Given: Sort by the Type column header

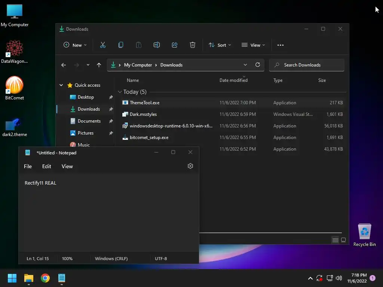Looking at the screenshot, I should [x=278, y=80].
